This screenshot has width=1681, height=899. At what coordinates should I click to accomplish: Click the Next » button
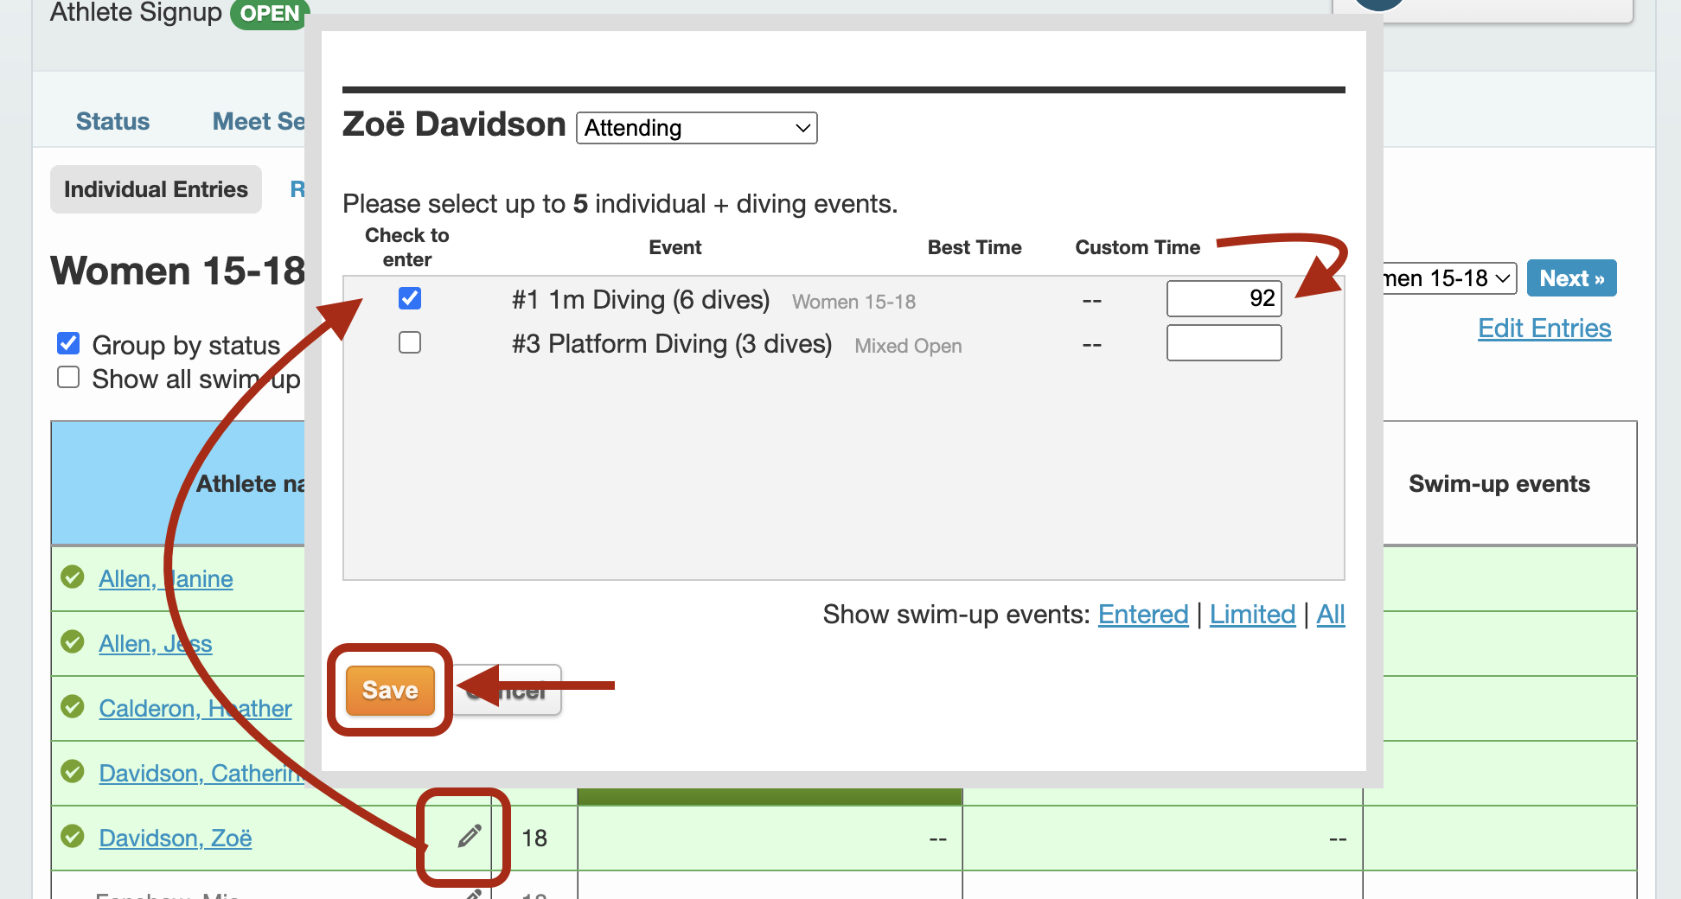pos(1571,278)
